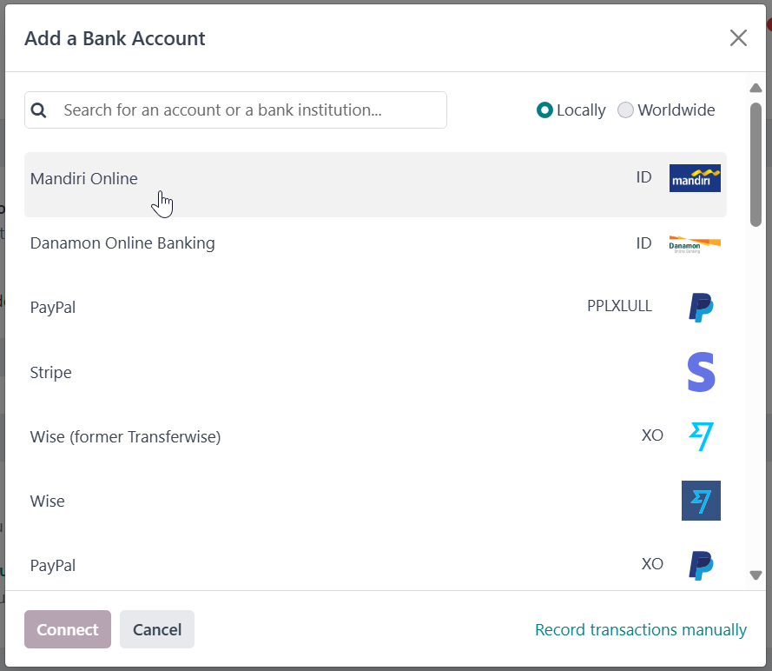Click the PayPal logo beside XO code

click(701, 565)
